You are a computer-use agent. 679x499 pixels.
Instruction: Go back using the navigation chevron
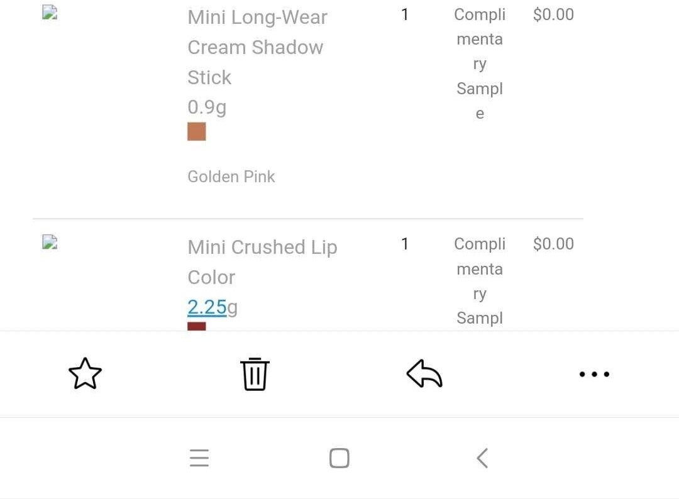click(x=482, y=458)
